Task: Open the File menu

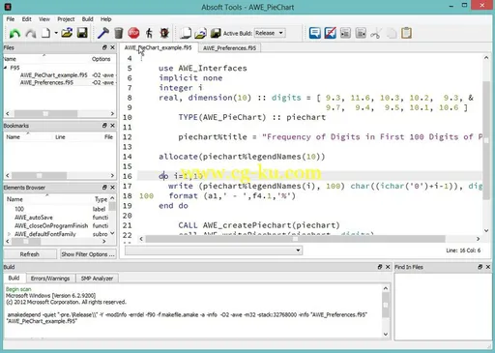Action: click(x=11, y=19)
